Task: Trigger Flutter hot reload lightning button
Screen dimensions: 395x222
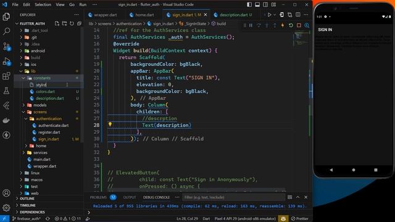Action: tap(283, 25)
